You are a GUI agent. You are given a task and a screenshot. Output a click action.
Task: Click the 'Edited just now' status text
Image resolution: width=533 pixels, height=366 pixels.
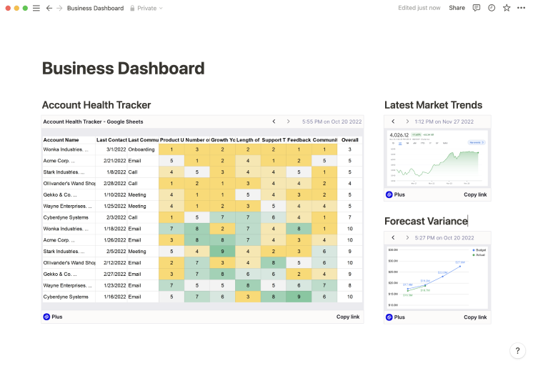[419, 8]
